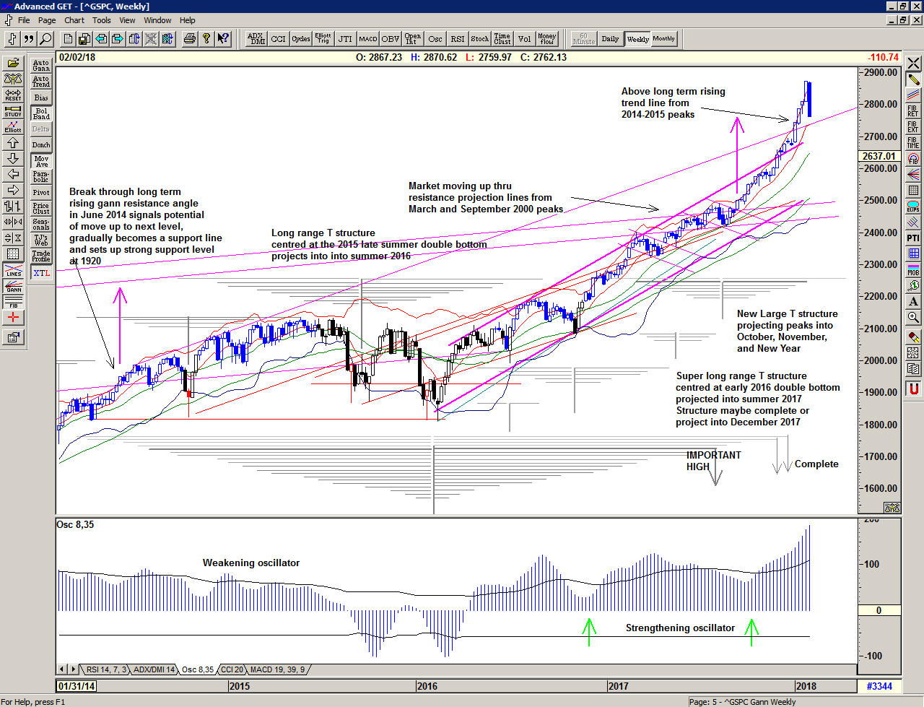Screen dimensions: 924x707
Task: Click the Auto Trend button
Action: (x=41, y=82)
